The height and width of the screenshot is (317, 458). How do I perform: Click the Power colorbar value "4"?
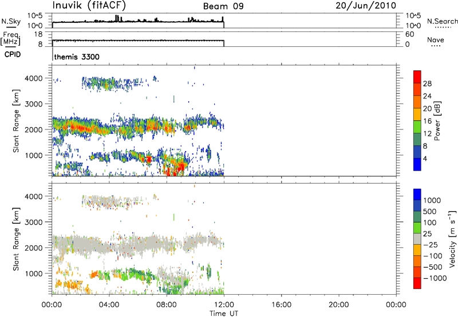tap(425, 158)
